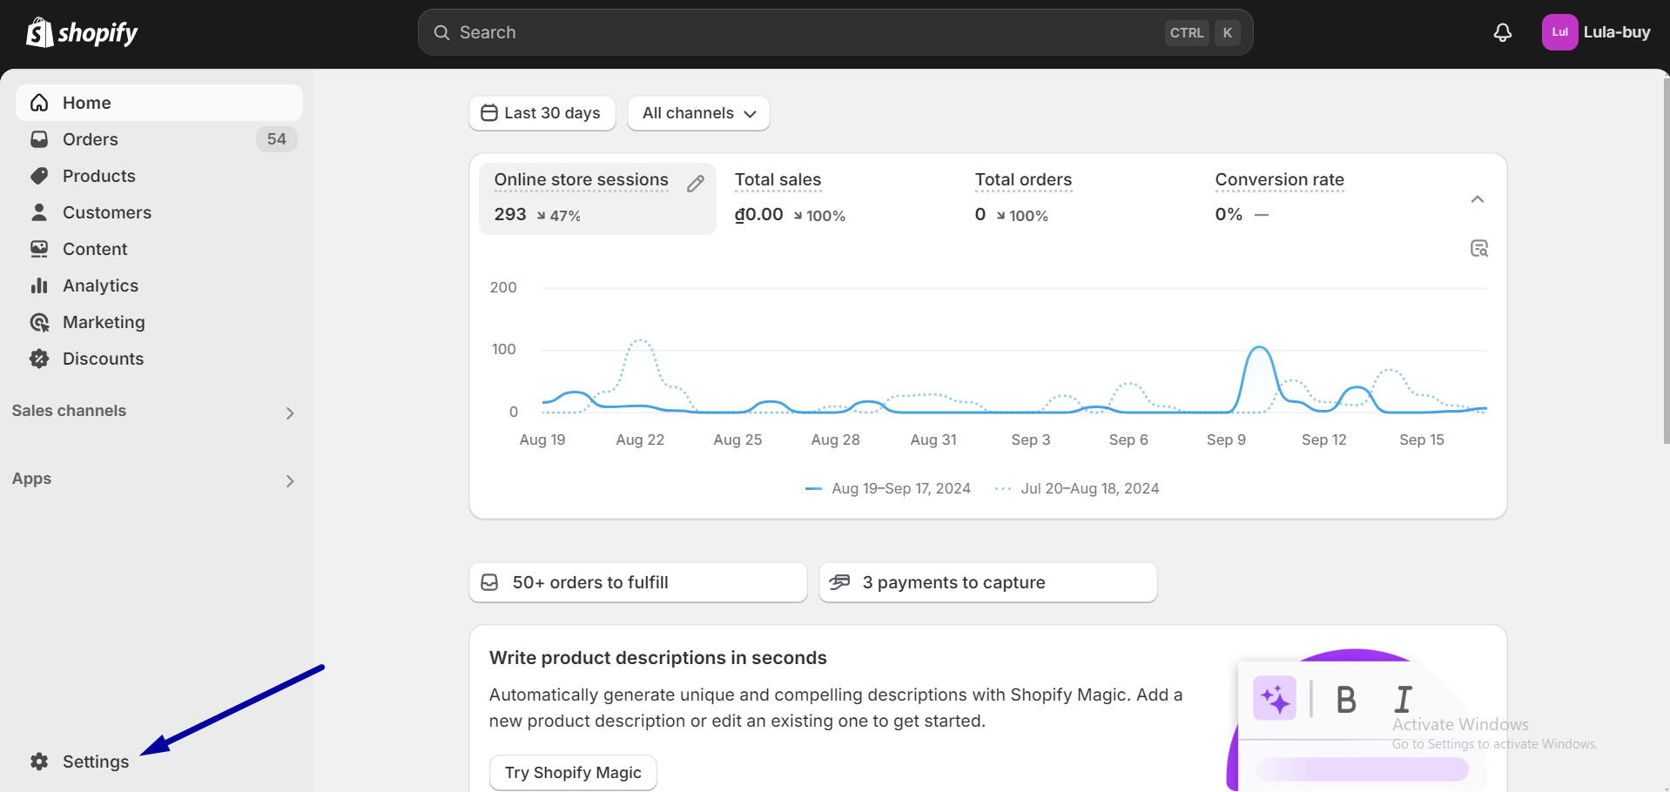Open Marketing in sidebar

tap(159, 322)
